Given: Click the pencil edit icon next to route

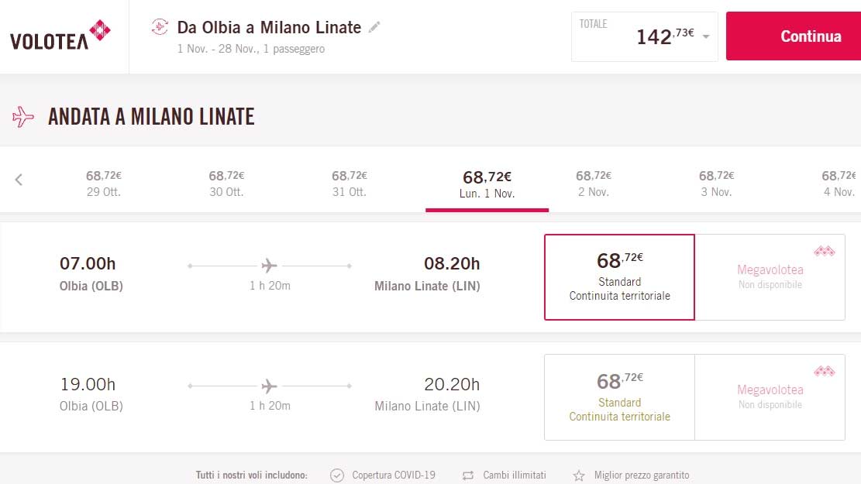Looking at the screenshot, I should click(374, 27).
